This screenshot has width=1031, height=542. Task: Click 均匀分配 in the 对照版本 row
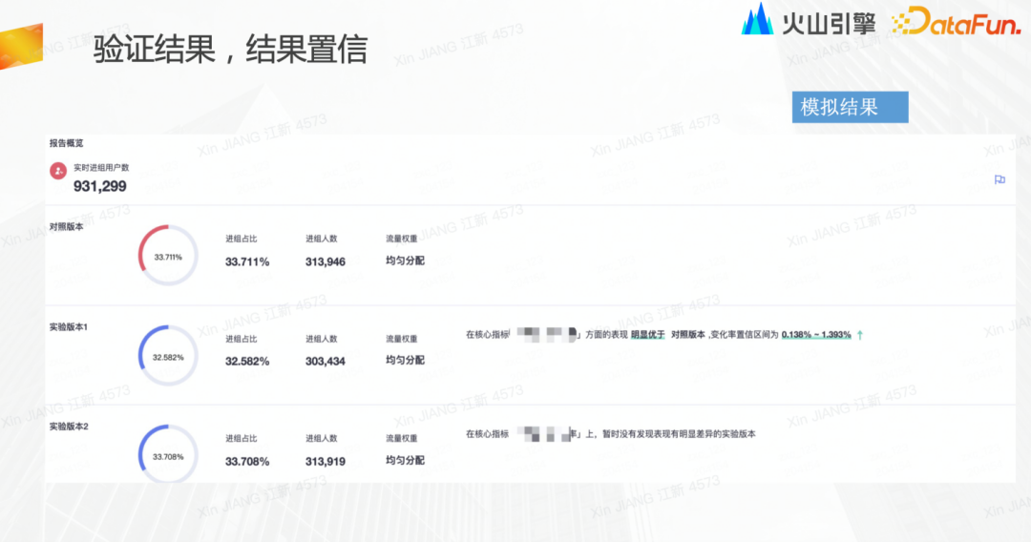[x=405, y=261]
